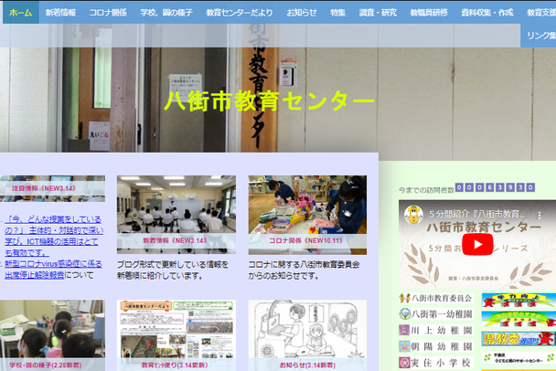This screenshot has width=556, height=371.
Task: Open the YouTube channel avatar icon on the video
Action: (x=414, y=215)
